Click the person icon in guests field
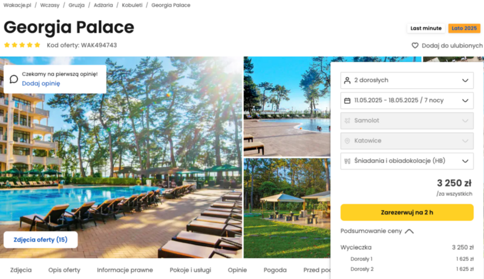The image size is (484, 279). pyautogui.click(x=347, y=80)
